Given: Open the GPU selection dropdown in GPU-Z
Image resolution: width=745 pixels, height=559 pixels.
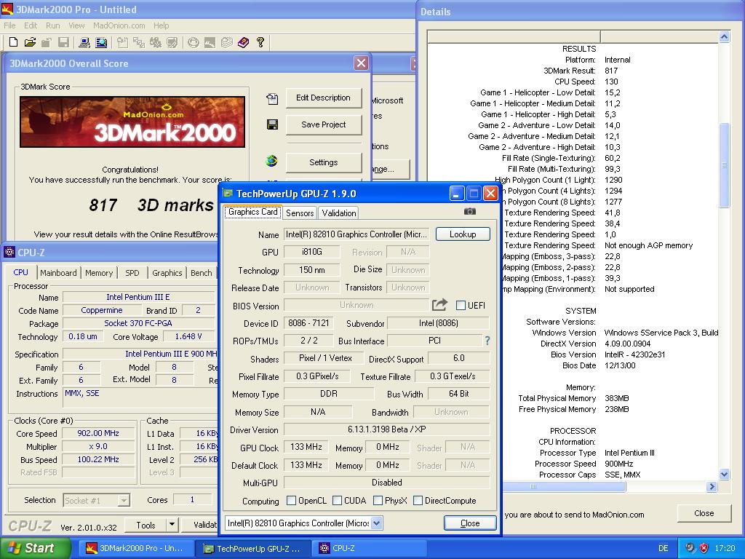Looking at the screenshot, I should tap(376, 523).
